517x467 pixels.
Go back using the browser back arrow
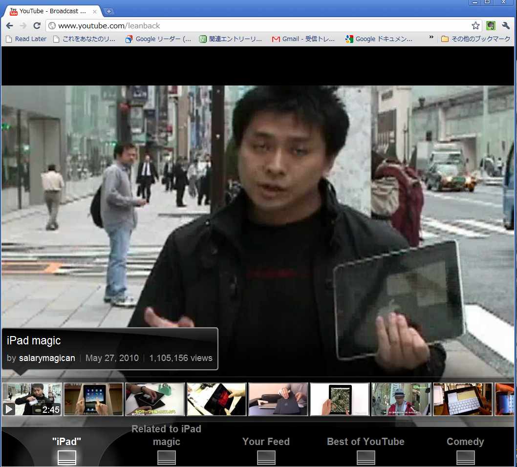(10, 26)
